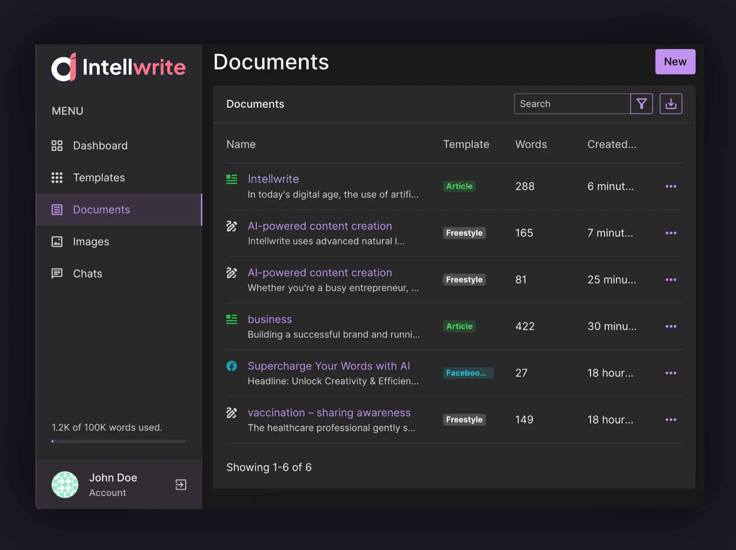Open the vaccination – sharing awareness document

[329, 413]
